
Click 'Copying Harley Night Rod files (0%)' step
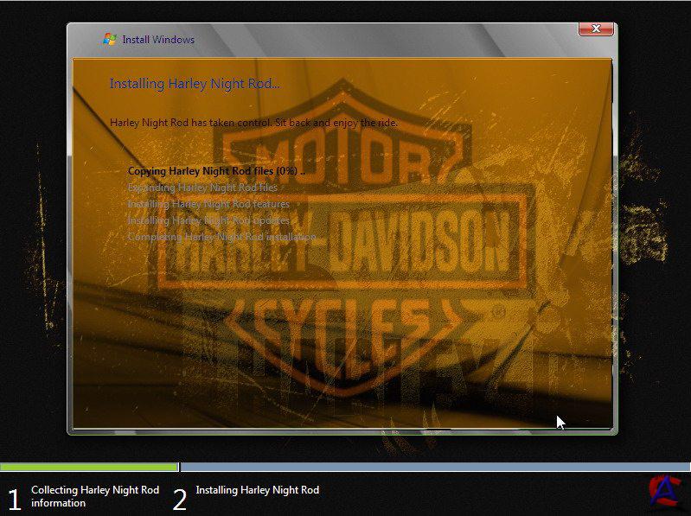click(216, 171)
